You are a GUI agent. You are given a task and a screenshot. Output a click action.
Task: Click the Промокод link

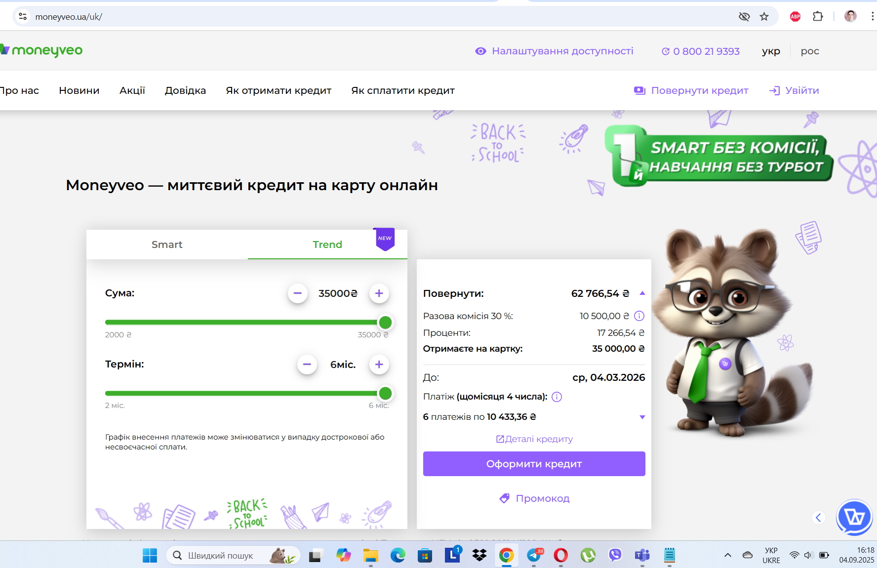534,498
